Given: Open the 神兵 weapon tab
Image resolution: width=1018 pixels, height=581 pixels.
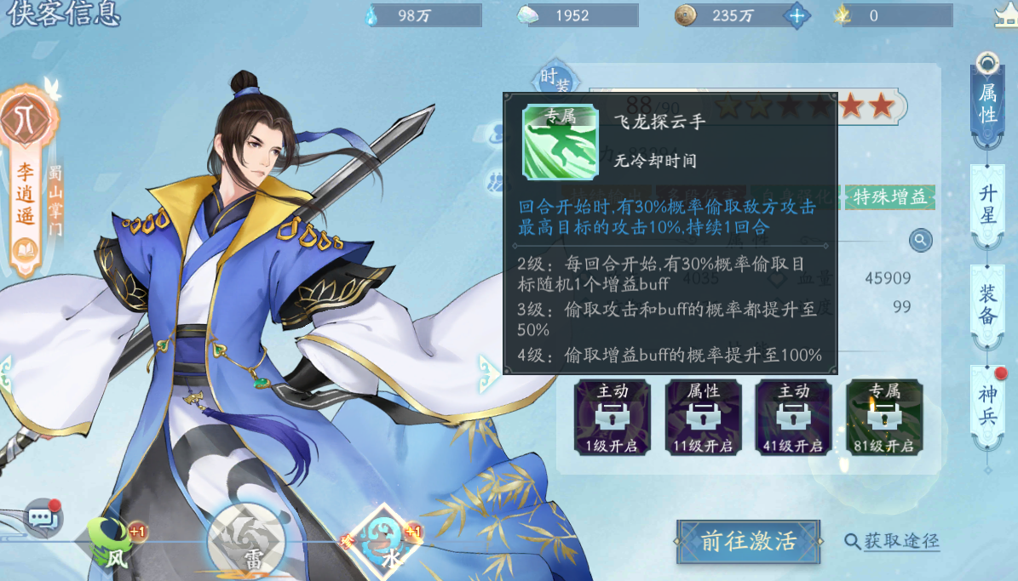Looking at the screenshot, I should click(x=987, y=405).
